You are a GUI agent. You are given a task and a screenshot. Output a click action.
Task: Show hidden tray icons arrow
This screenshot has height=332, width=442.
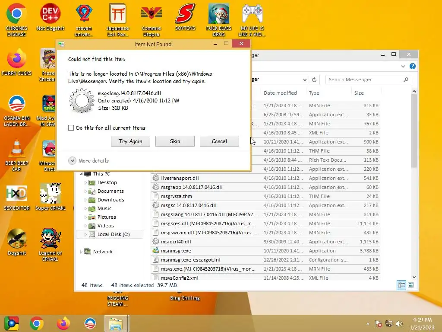(x=368, y=324)
